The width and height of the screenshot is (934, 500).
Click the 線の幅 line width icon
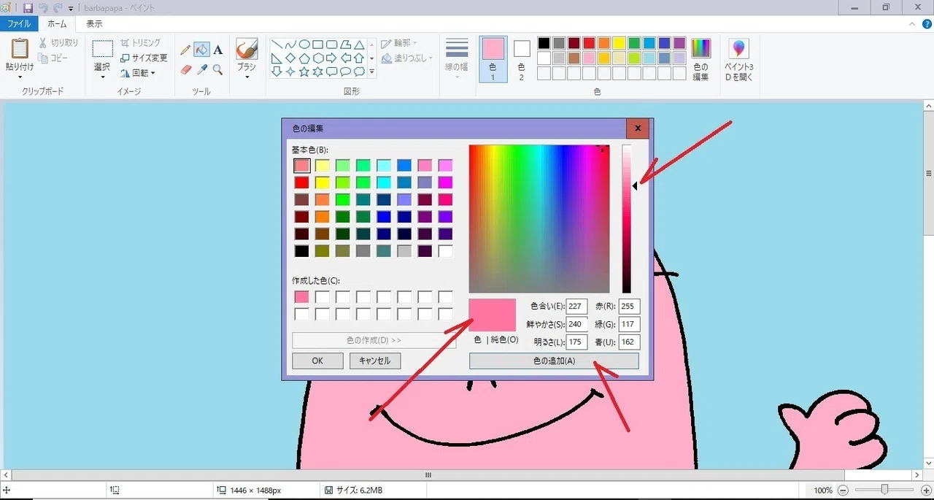pyautogui.click(x=457, y=49)
